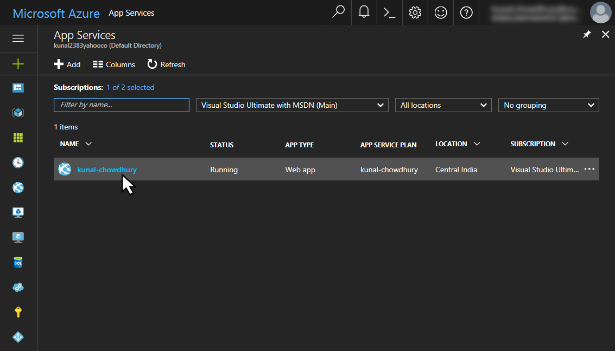Open the yellow key Subscriptions icon
615x351 pixels.
18,312
